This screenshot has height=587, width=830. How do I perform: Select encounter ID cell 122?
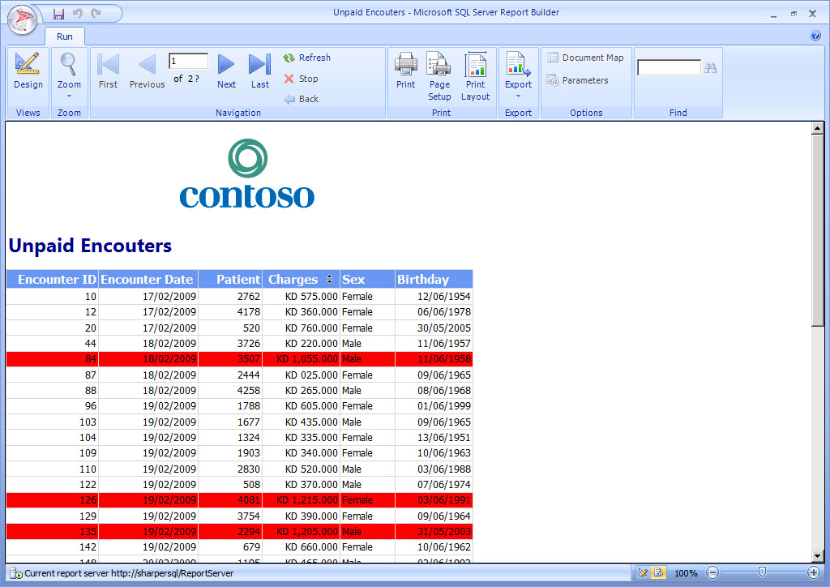point(53,484)
